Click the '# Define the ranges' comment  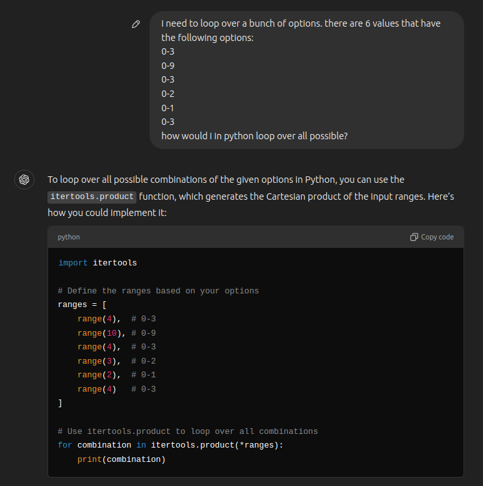[x=158, y=291]
